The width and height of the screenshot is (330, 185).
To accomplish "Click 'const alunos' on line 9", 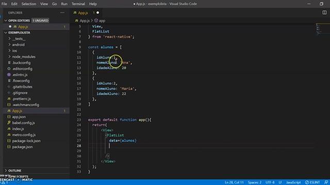I will 101,47.
